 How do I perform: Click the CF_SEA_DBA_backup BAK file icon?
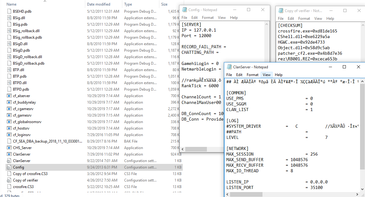(x=9, y=141)
